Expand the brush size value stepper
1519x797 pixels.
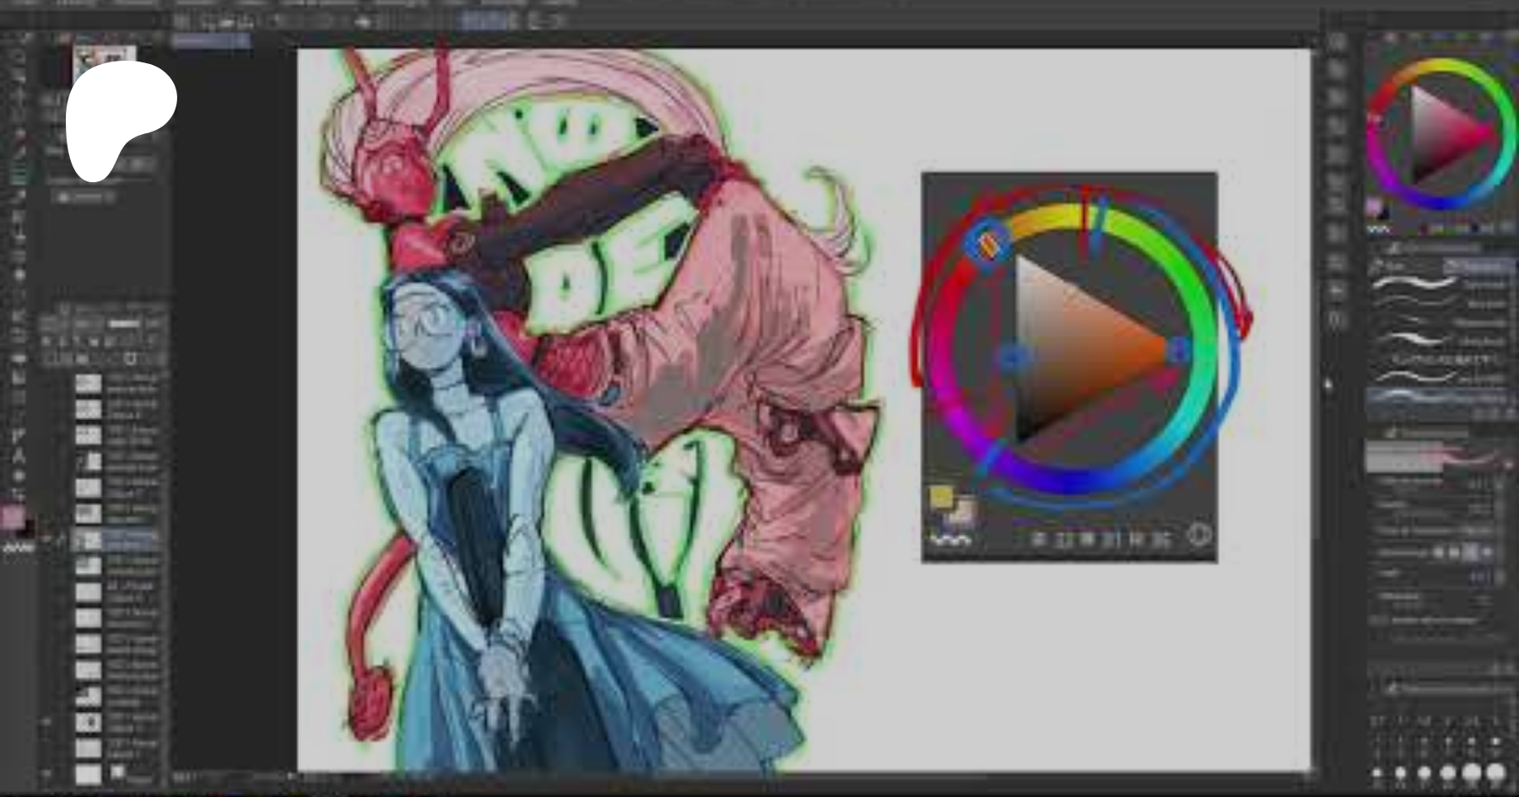click(1499, 484)
